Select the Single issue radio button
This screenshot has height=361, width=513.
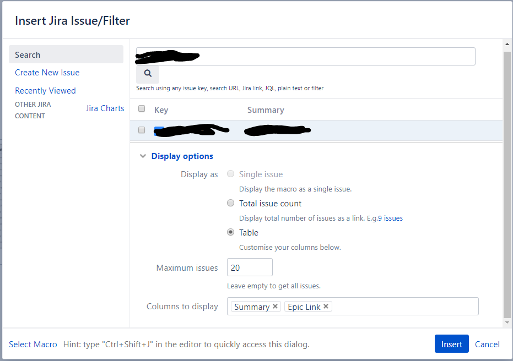(x=231, y=174)
